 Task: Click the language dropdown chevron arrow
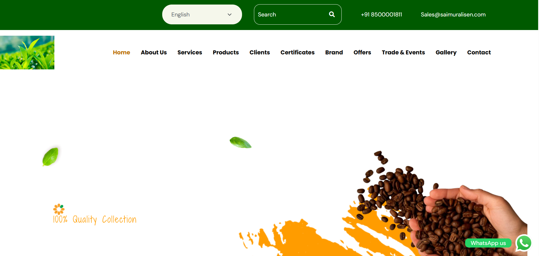point(230,15)
